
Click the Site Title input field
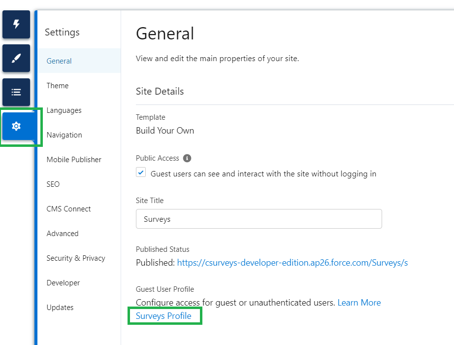pyautogui.click(x=259, y=218)
